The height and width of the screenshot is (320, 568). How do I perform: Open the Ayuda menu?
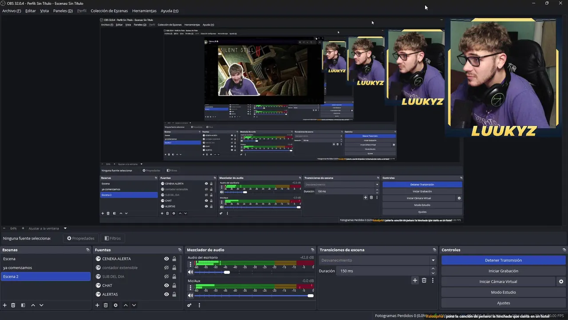click(170, 11)
